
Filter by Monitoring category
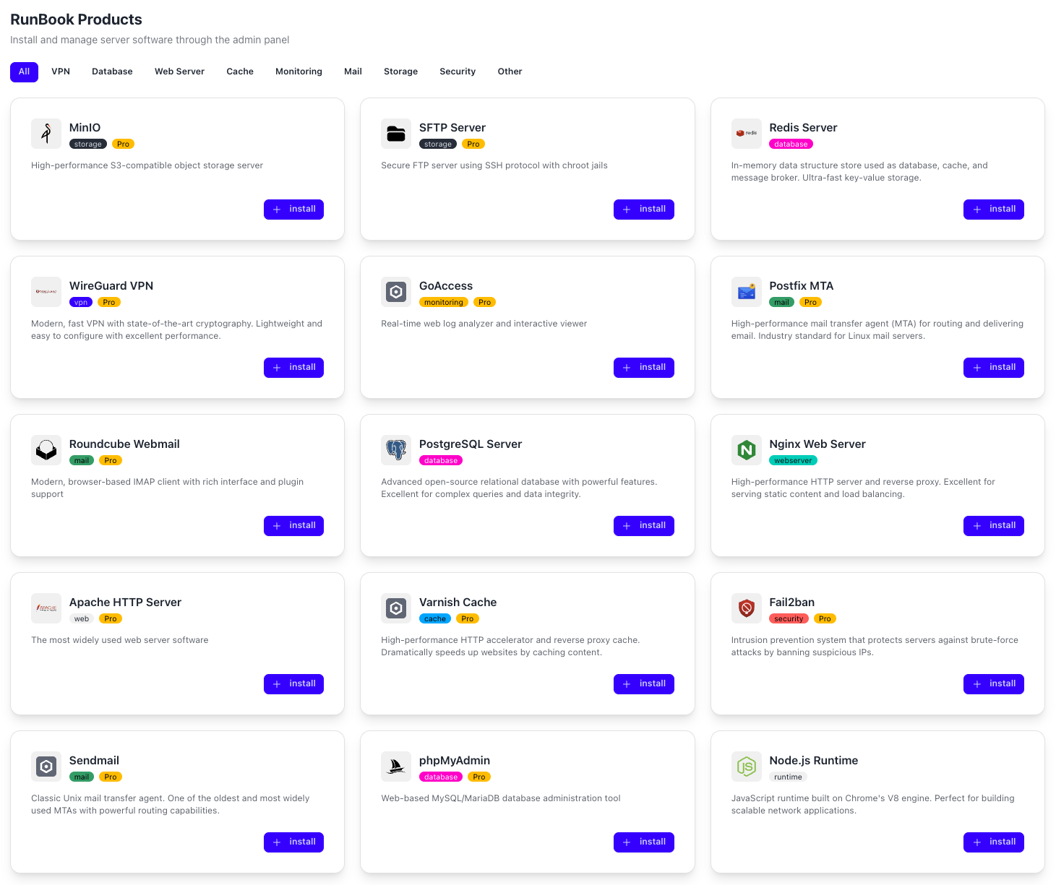299,72
